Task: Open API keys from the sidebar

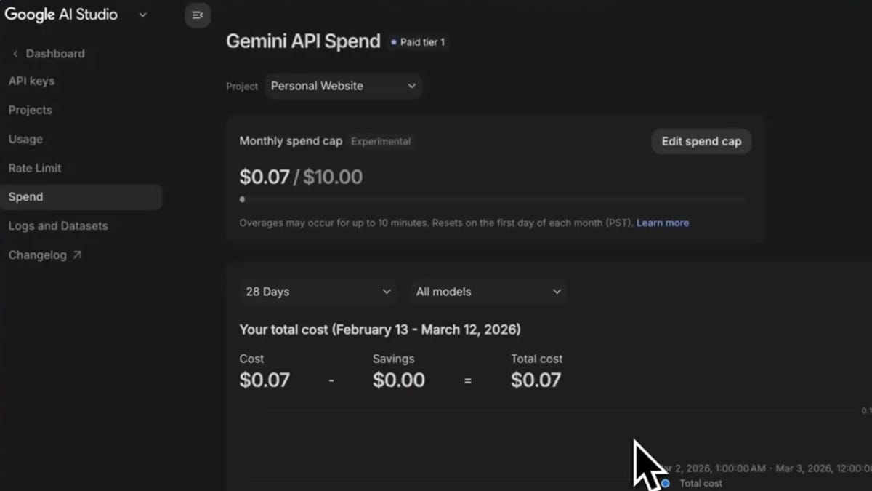Action: click(x=31, y=81)
